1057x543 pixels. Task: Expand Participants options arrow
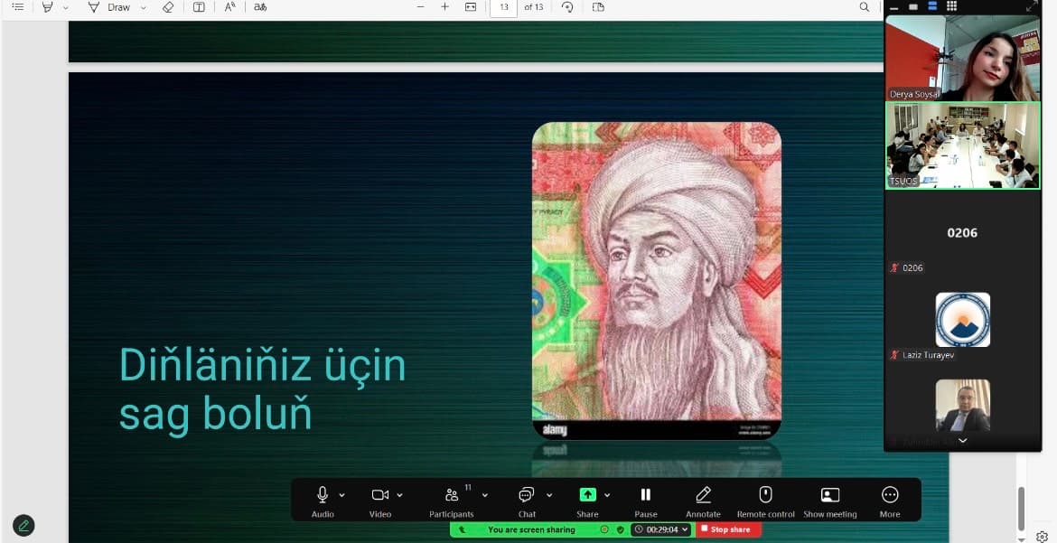(x=484, y=495)
